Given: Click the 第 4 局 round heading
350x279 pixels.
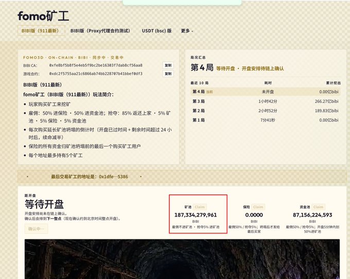Looking at the screenshot, I should 202,68.
